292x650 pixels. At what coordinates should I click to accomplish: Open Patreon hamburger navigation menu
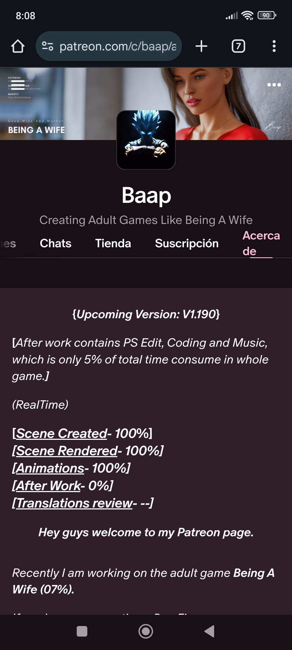point(18,85)
